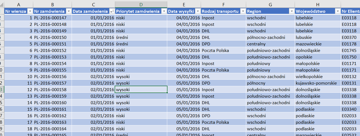The image size is (360, 136).
Task: Open the Region column filter dropdown
Action: coord(291,11)
